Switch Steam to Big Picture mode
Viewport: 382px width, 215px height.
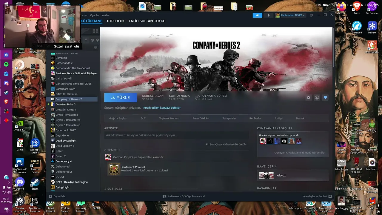(x=311, y=15)
